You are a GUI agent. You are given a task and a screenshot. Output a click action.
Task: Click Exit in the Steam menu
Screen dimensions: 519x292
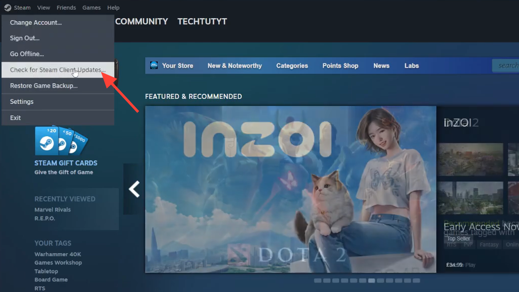tap(58, 118)
